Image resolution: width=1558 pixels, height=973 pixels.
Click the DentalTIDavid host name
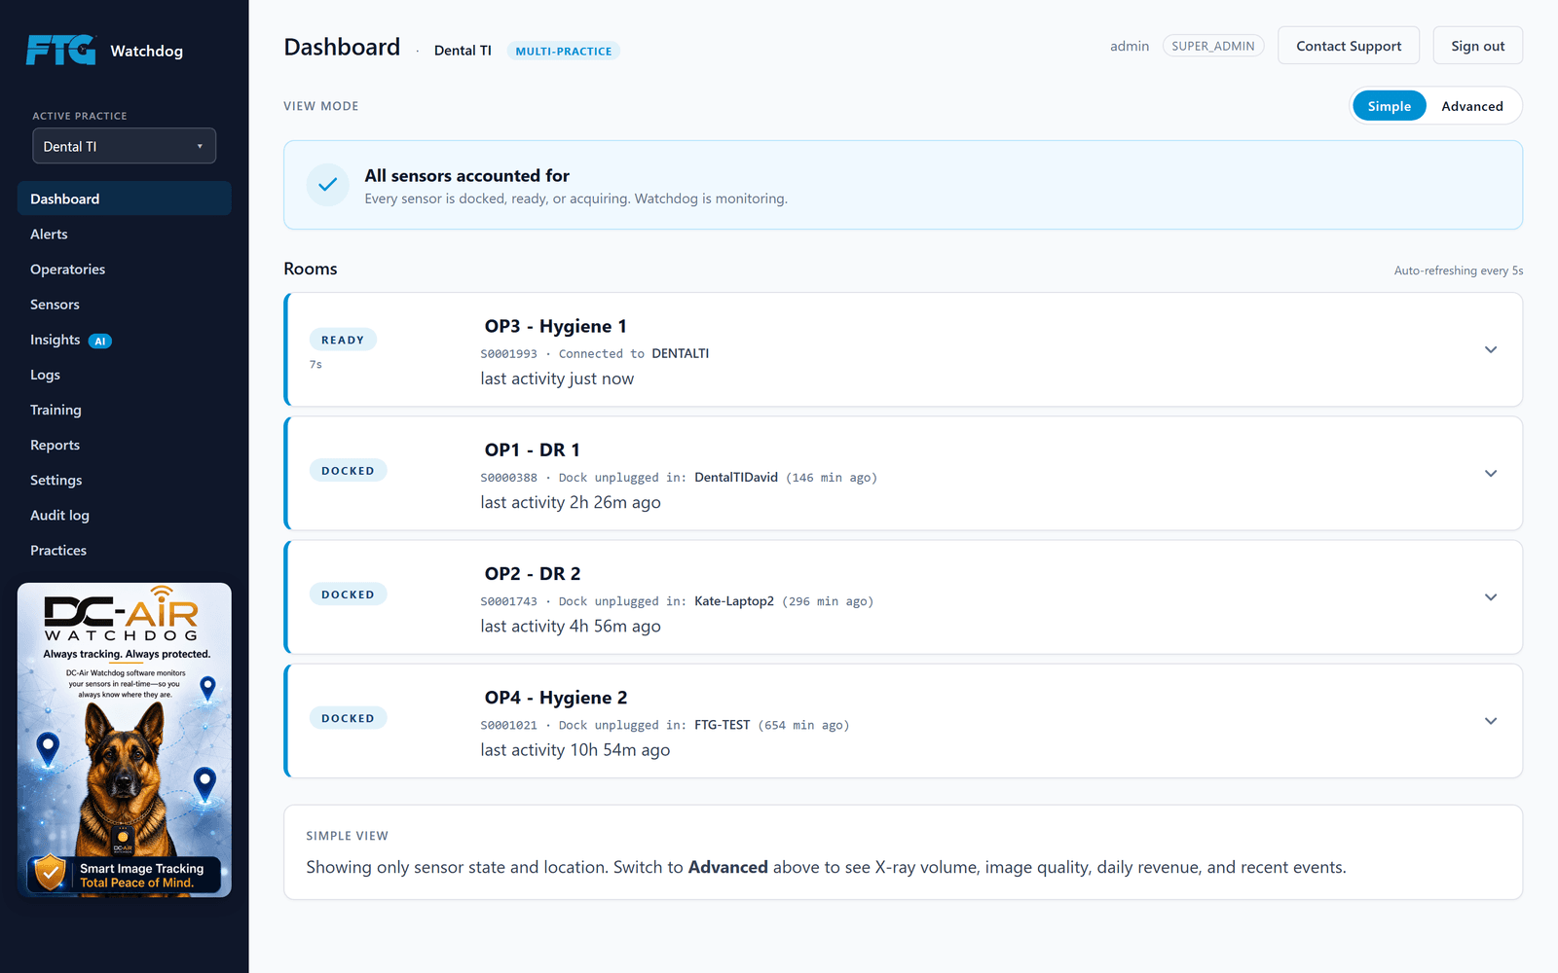point(735,477)
